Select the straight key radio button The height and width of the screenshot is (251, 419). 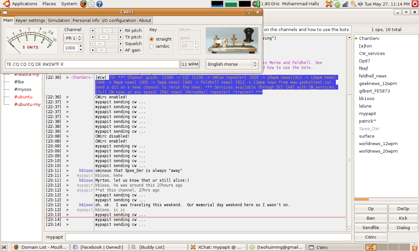click(152, 39)
